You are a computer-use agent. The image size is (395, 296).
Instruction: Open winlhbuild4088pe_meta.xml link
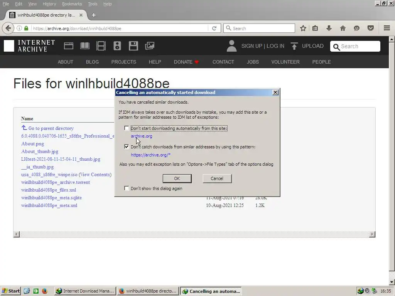pos(49,205)
